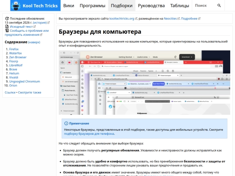Image resolution: width=235 pixels, height=176 pixels.
Task: Jump to Brave in contents
Action: point(13,70)
